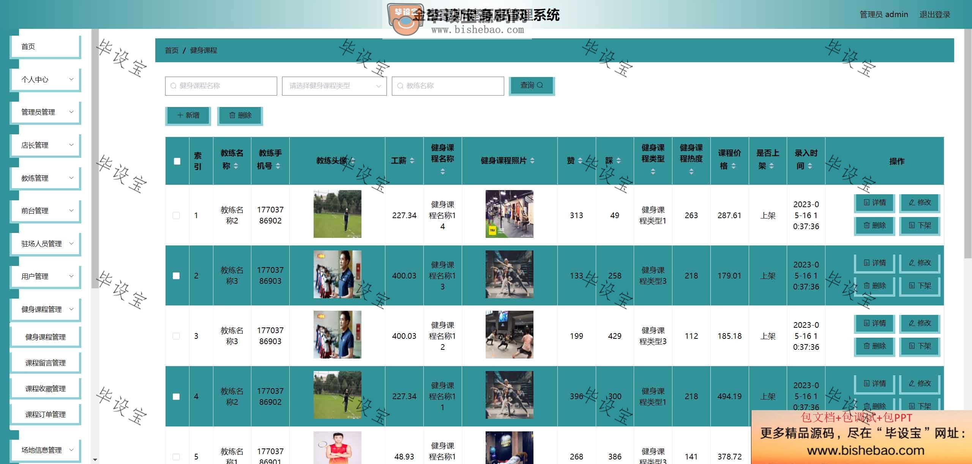Click search icon in 教练名称 field
Screen dimensions: 972x464
(x=400, y=86)
